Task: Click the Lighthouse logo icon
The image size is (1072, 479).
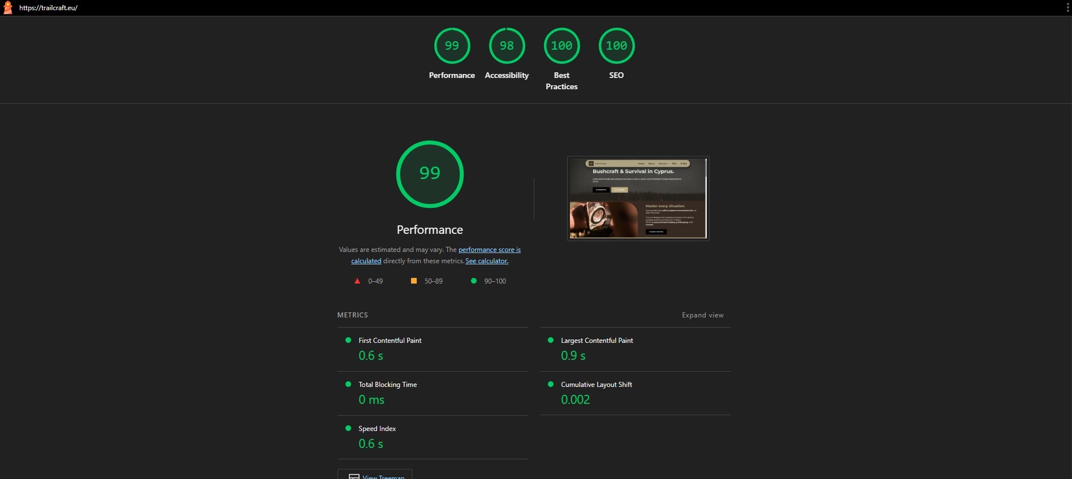Action: point(8,8)
